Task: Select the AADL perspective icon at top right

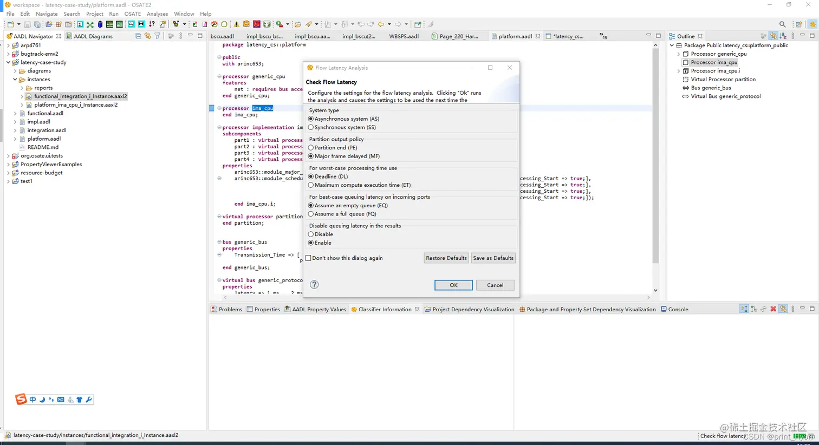Action: click(x=812, y=24)
